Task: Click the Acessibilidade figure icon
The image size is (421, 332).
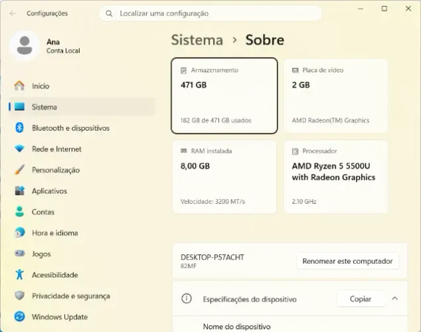Action: [19, 274]
